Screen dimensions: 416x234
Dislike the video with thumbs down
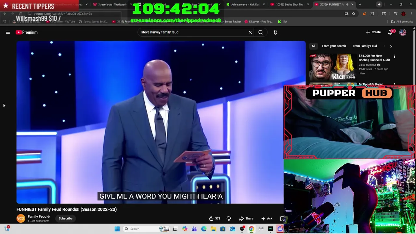229,218
